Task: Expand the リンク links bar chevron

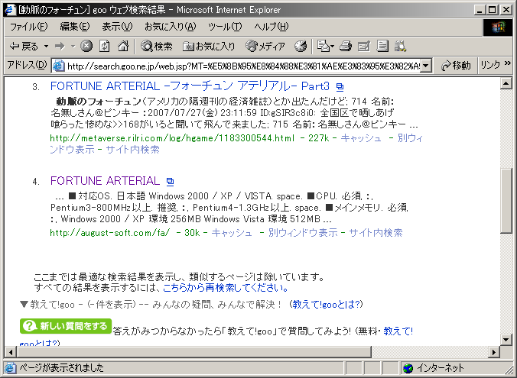Action: point(507,63)
